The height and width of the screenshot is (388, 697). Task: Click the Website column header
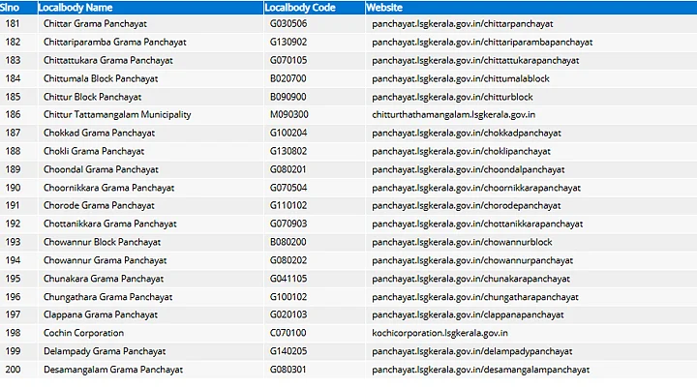pos(384,8)
